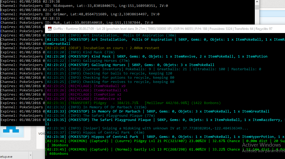Screen dimensions: 285x159
Task: Click the OEUF "Incubation en cours" line
Action: 102,48
